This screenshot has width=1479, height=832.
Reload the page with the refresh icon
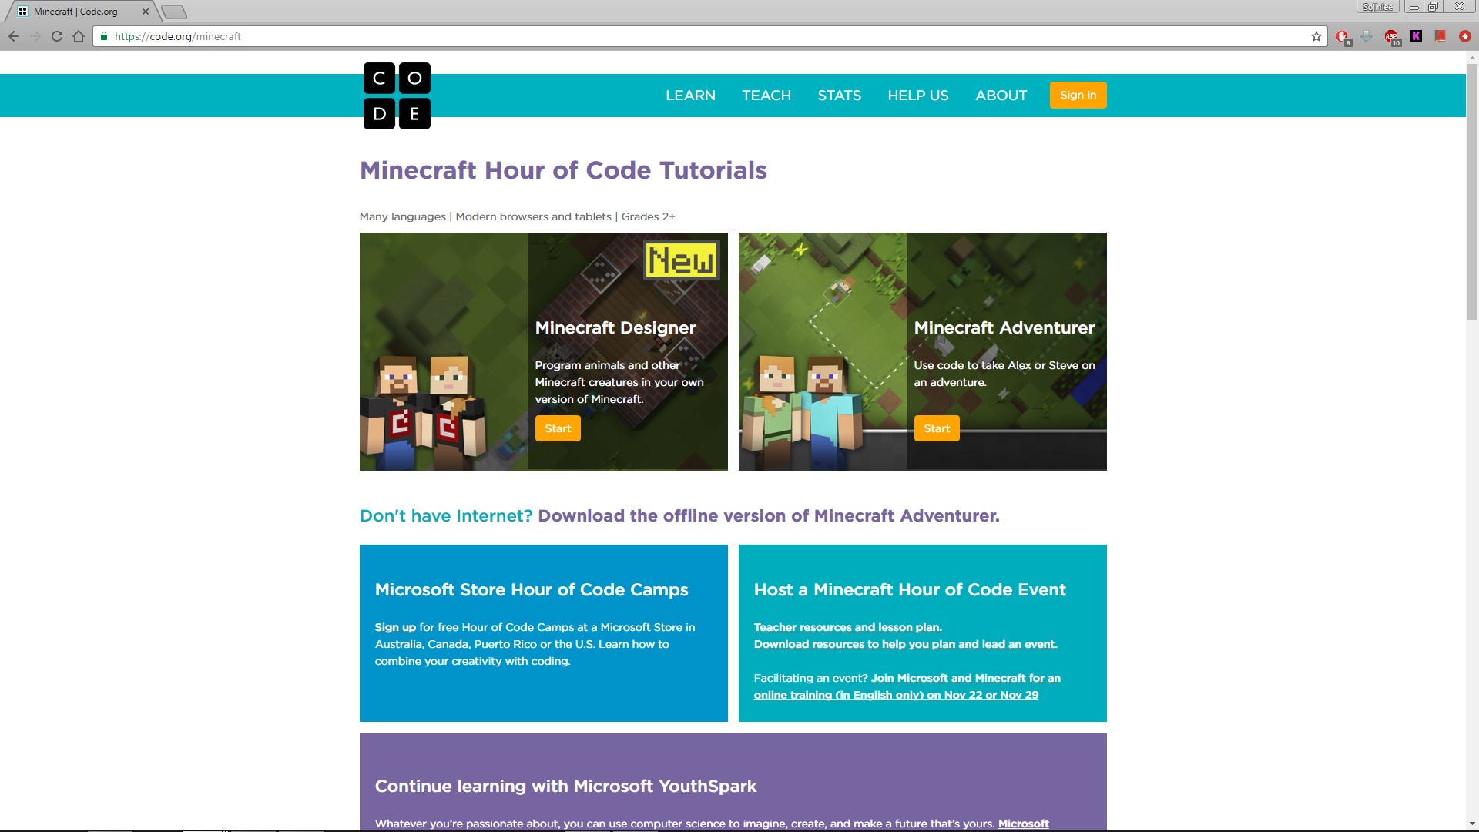click(x=56, y=36)
